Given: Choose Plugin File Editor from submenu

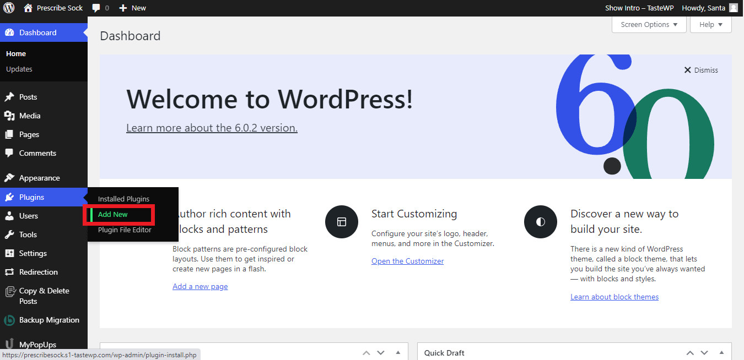Looking at the screenshot, I should (x=125, y=230).
